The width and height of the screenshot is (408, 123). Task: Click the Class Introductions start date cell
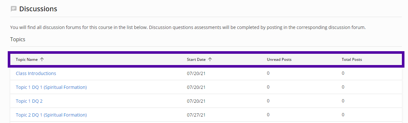tap(196, 74)
